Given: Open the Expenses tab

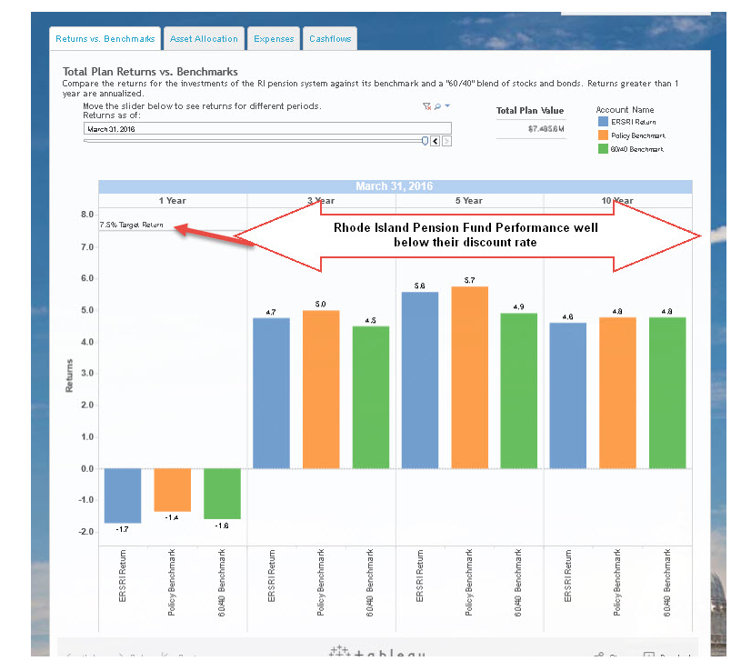Looking at the screenshot, I should coord(274,39).
